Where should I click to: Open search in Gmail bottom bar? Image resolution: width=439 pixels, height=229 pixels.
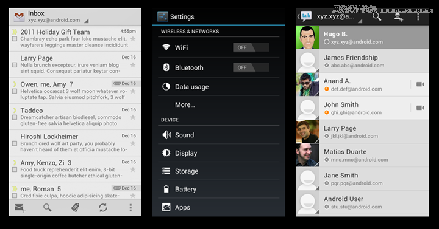[48, 208]
